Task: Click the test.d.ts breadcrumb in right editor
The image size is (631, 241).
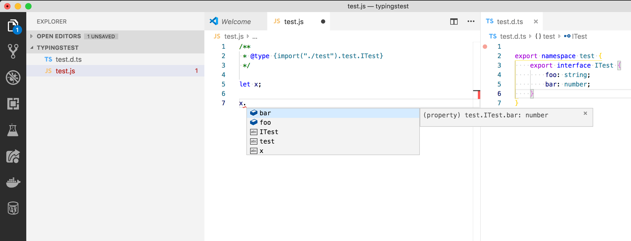Action: point(513,36)
